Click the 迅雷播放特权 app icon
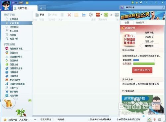This screenshot has width=166, height=122. click(7, 57)
